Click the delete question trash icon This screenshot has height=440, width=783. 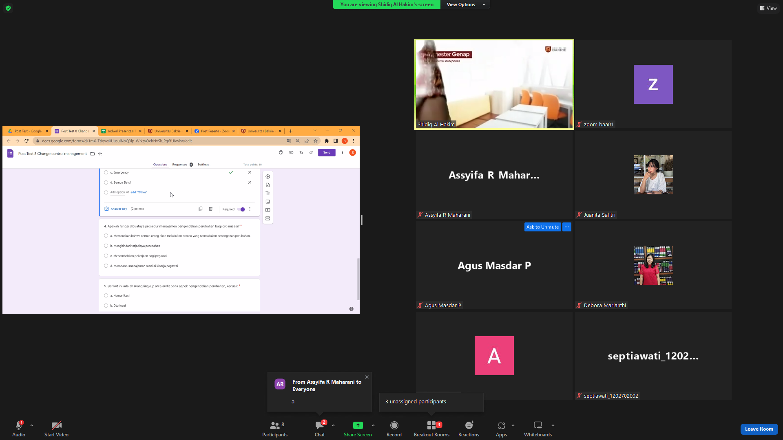211,209
